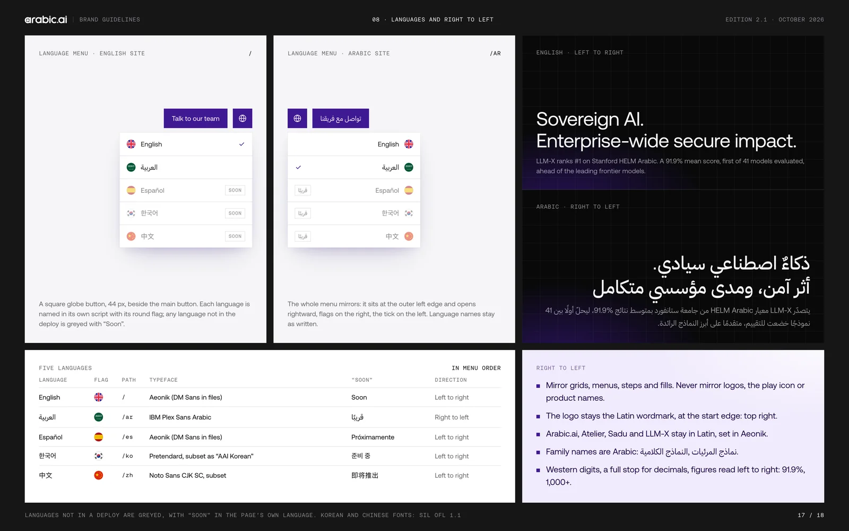Click the UK flag in the Five Languages table
This screenshot has height=531, width=849.
(99, 397)
